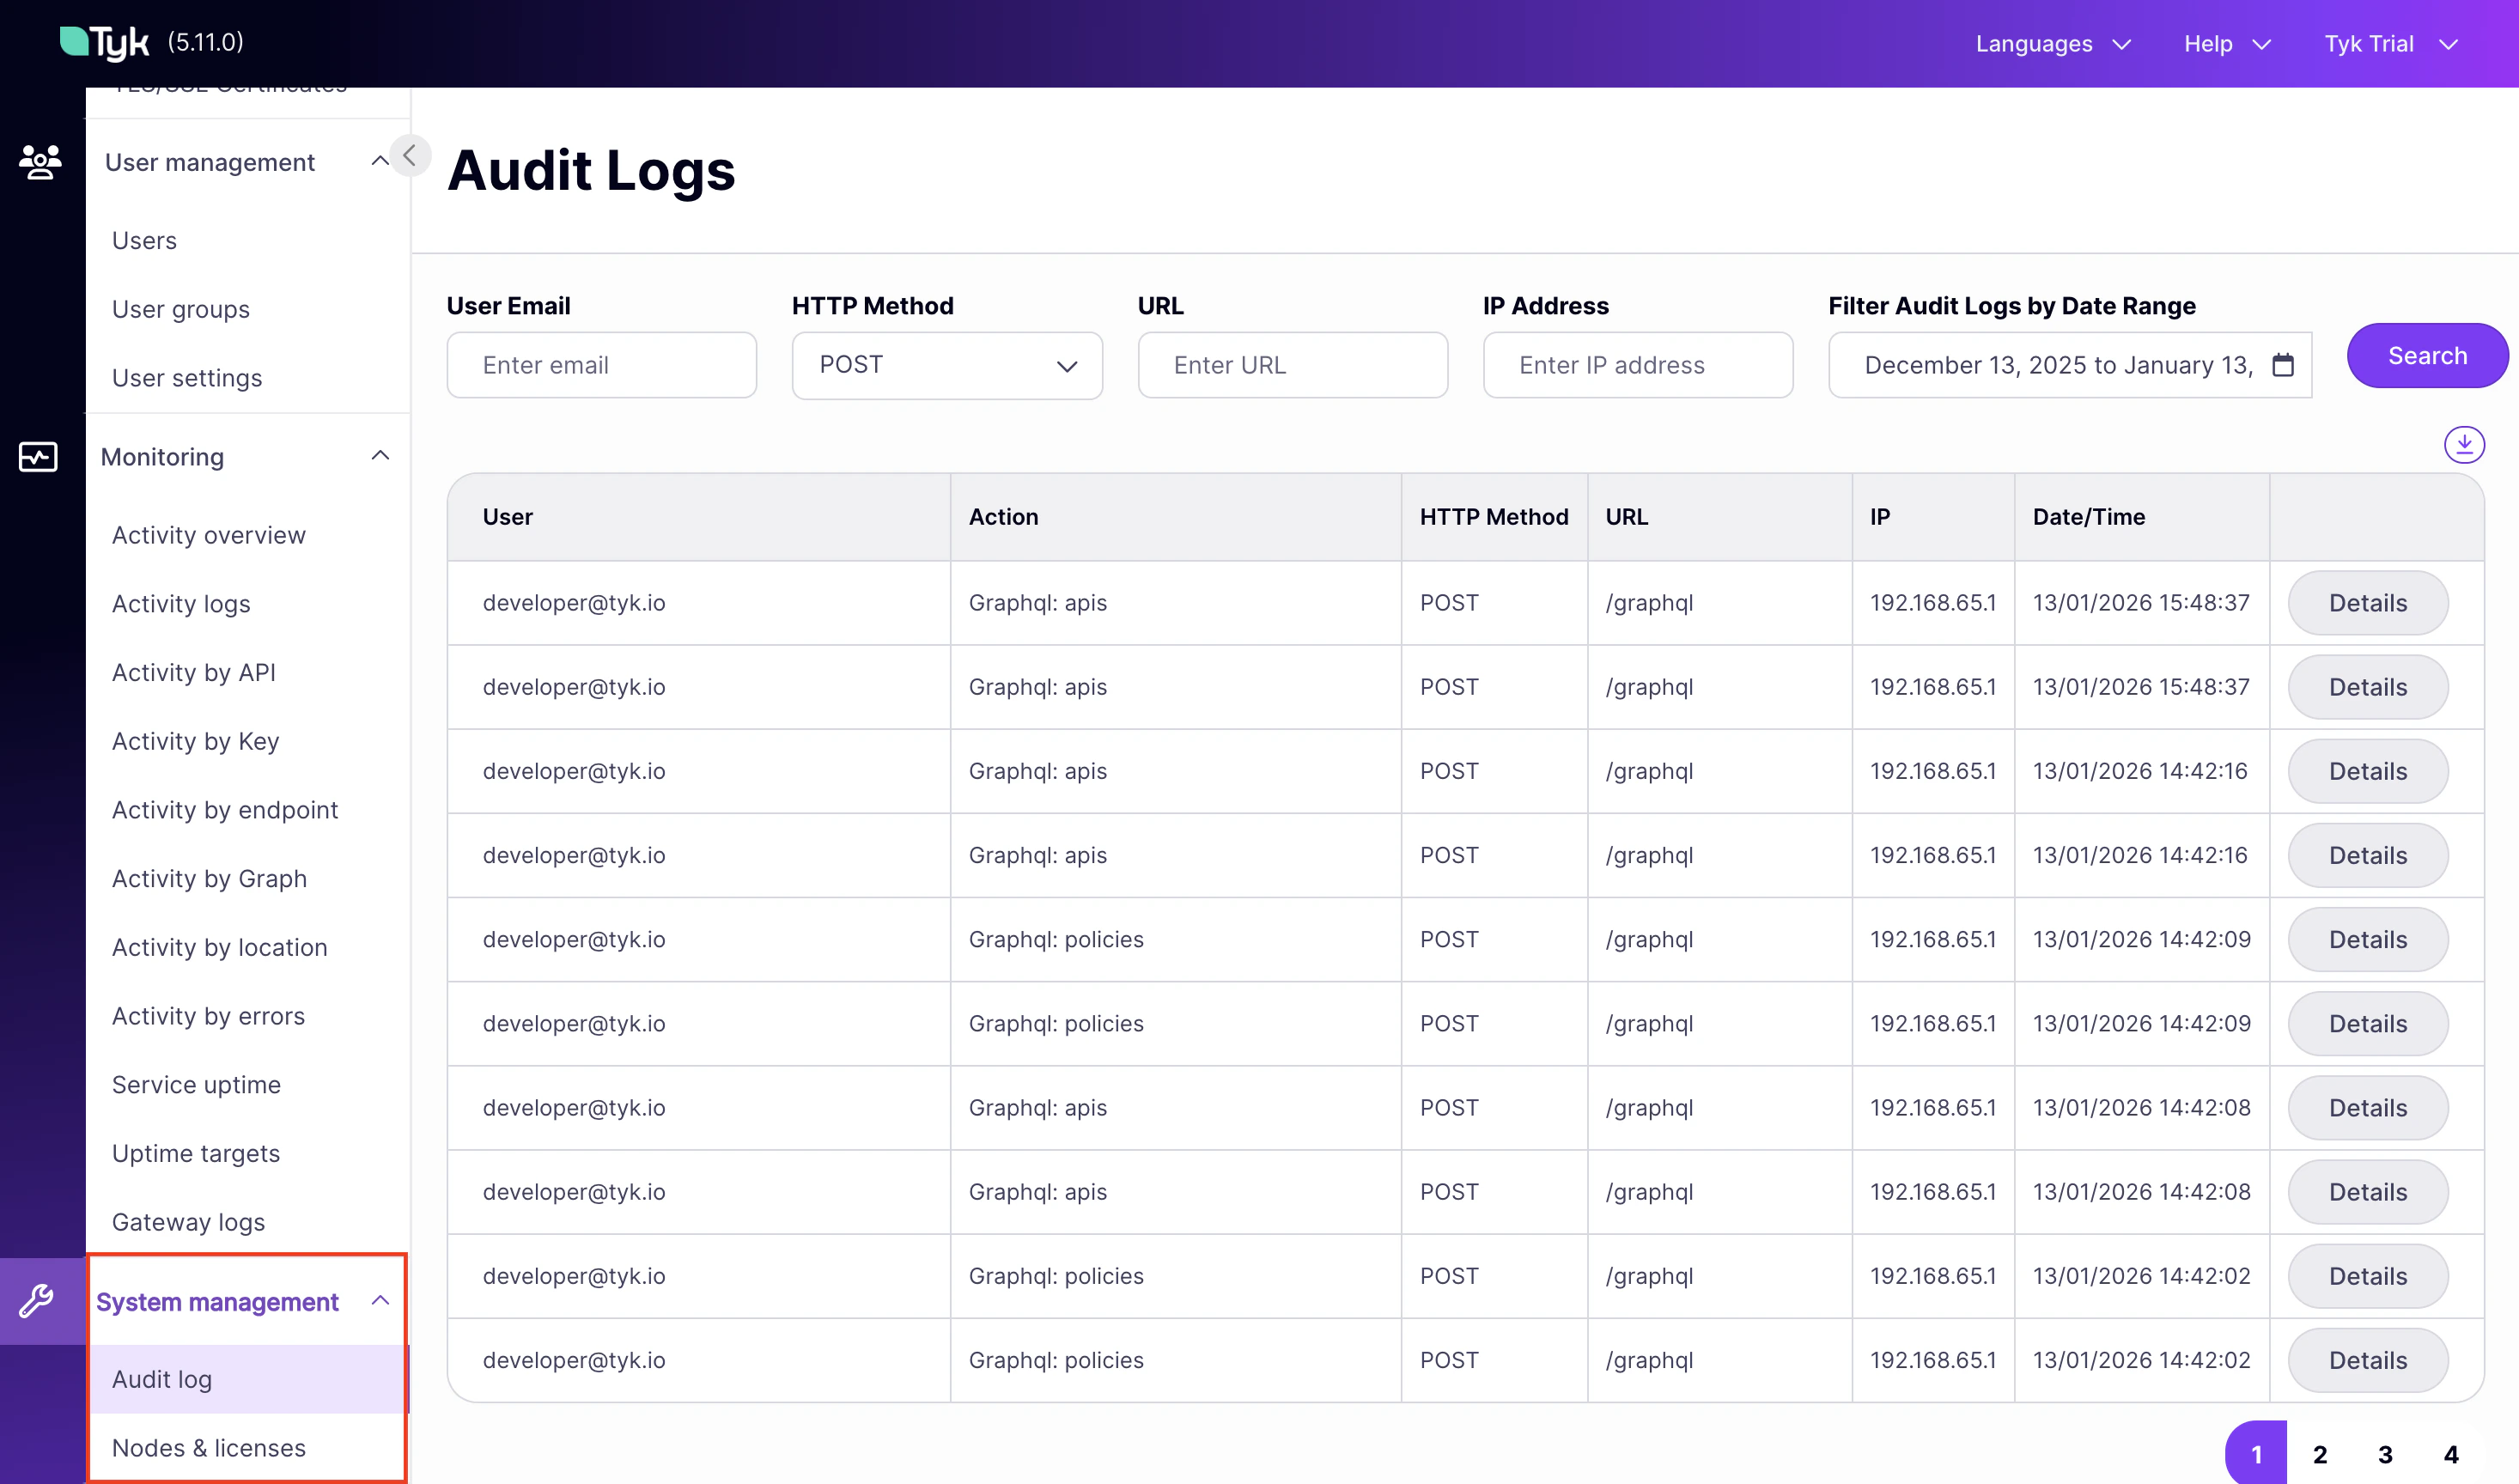
Task: Open the Monitoring chart icon in sidebar
Action: (x=36, y=457)
